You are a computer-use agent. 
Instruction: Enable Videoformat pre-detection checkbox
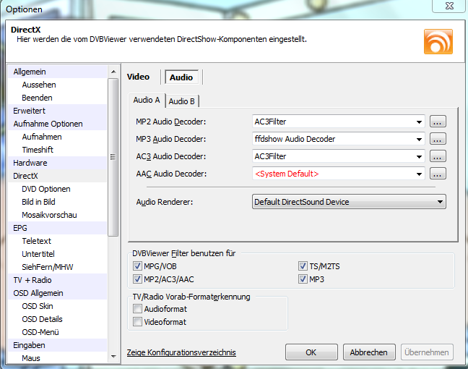point(137,322)
